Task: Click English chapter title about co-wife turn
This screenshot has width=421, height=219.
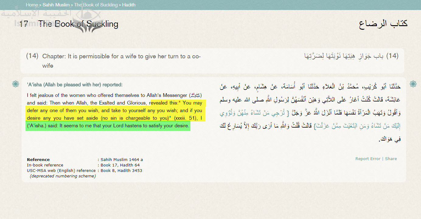Action: [121, 61]
